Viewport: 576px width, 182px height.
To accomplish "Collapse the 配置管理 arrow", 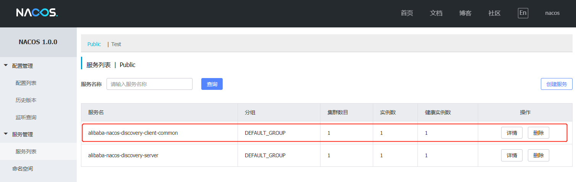I will coord(6,65).
